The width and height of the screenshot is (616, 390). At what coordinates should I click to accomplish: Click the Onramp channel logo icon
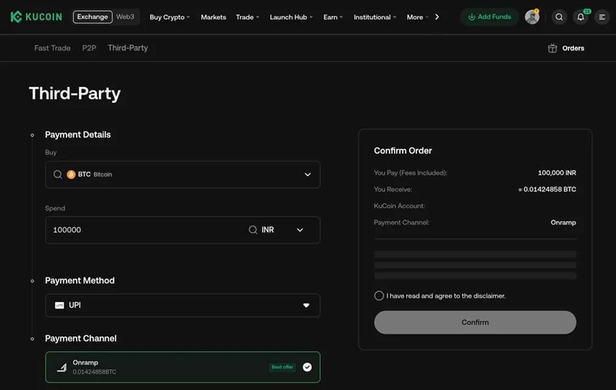coord(61,367)
